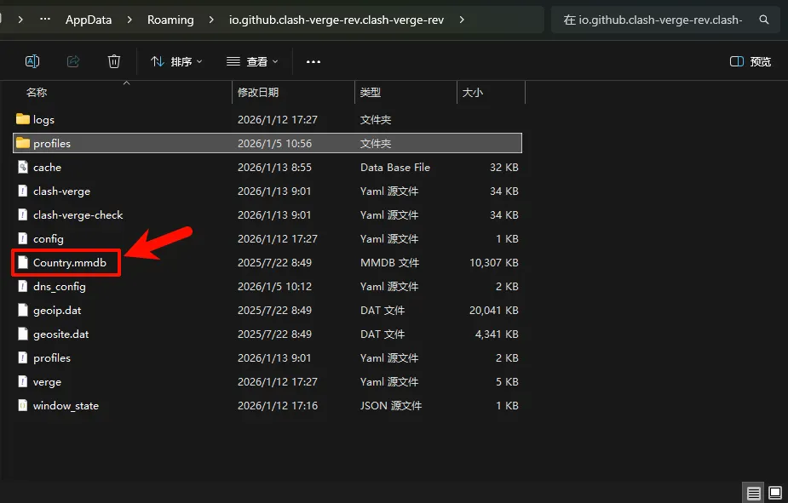Select the clash-verge yaml file icon
The image size is (788, 503).
pyautogui.click(x=23, y=191)
